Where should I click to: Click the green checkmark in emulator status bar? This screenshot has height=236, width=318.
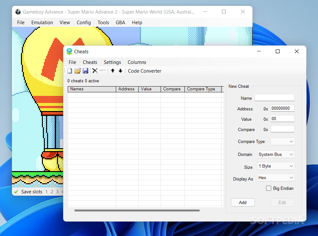16,191
